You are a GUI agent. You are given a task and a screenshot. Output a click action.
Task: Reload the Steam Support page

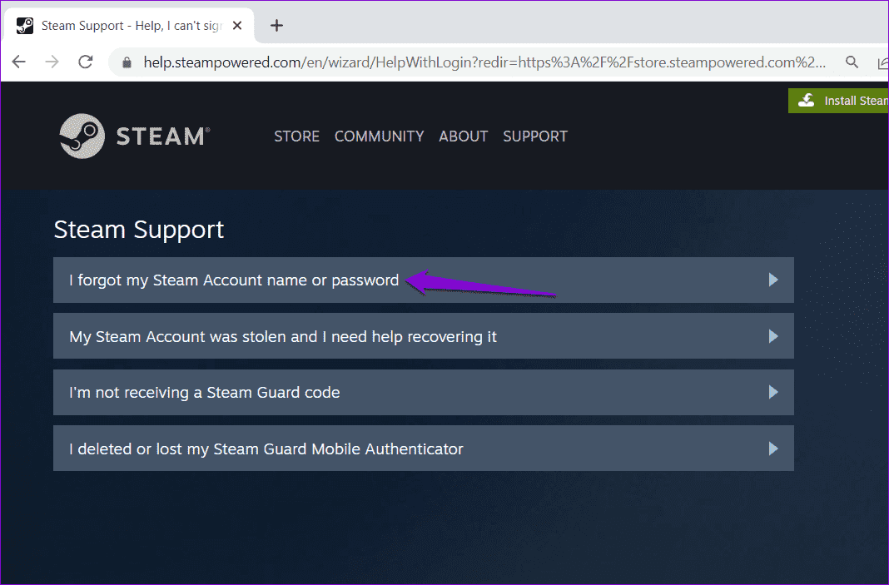(x=86, y=62)
